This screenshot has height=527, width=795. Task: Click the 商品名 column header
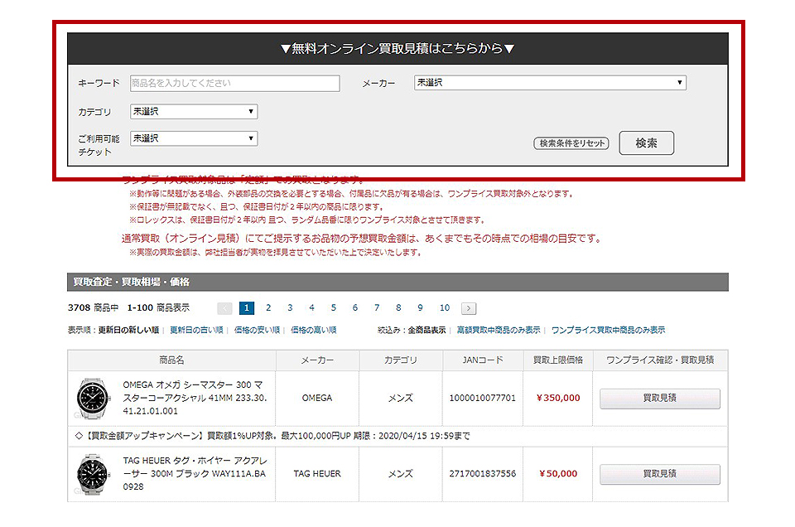click(x=171, y=360)
